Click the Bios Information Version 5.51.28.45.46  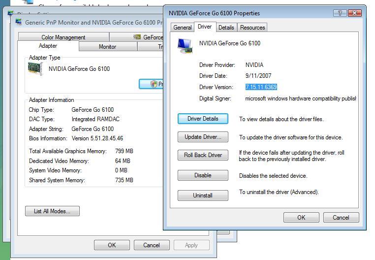click(x=97, y=138)
